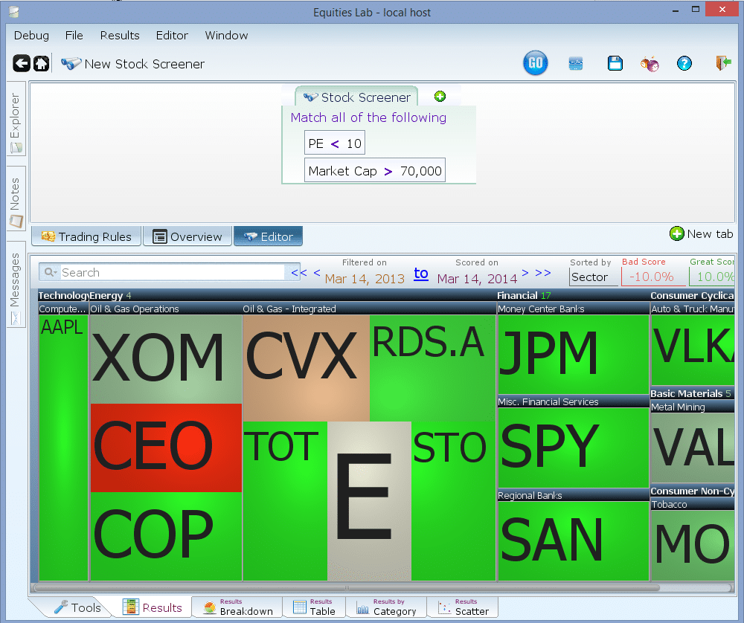This screenshot has height=623, width=744.
Task: Open the Results Breakdown tab
Action: (x=237, y=607)
